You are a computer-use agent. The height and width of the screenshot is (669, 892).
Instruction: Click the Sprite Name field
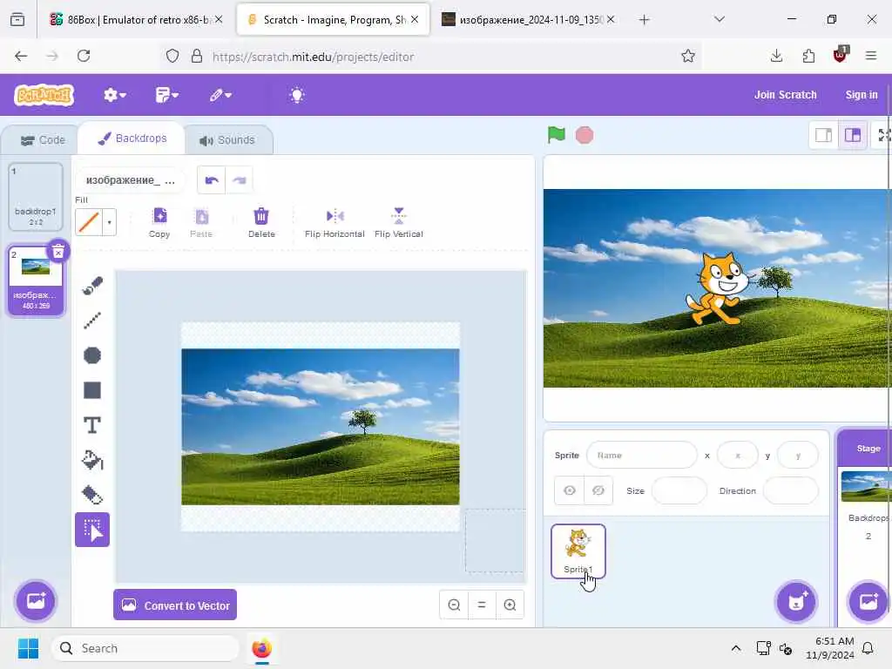click(642, 455)
